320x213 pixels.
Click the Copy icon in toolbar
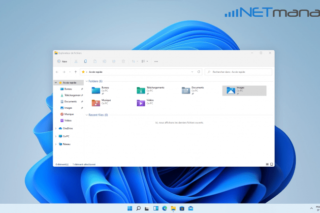point(86,61)
